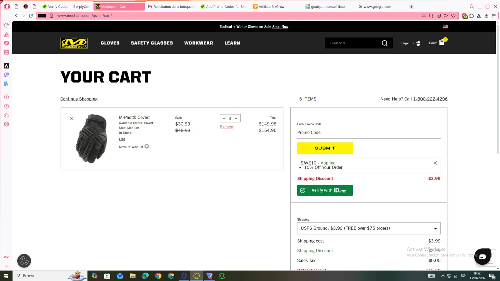Open the easy setup sliders icon
This screenshot has height=281, width=500.
point(494,16)
